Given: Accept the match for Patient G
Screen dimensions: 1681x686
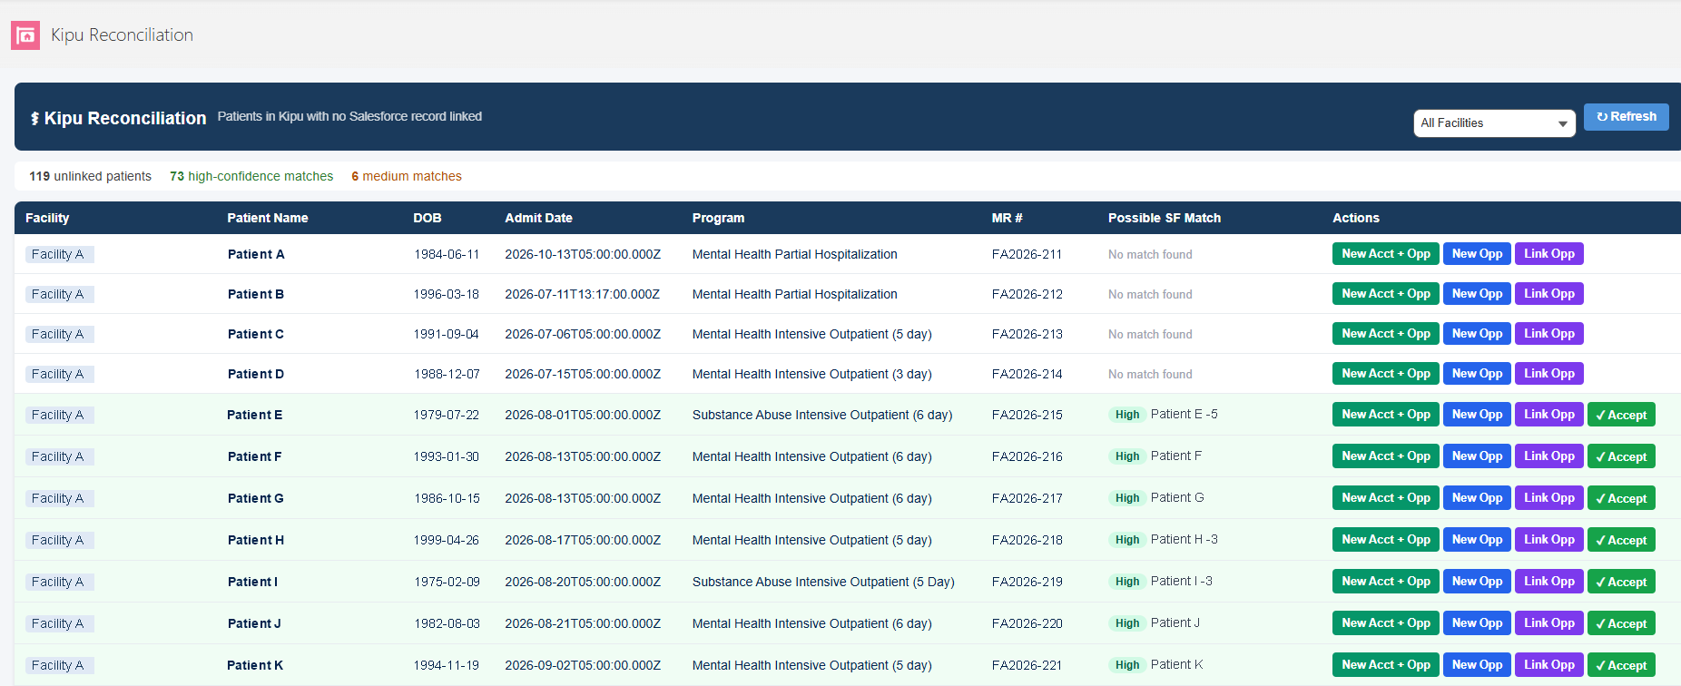Looking at the screenshot, I should tap(1621, 498).
